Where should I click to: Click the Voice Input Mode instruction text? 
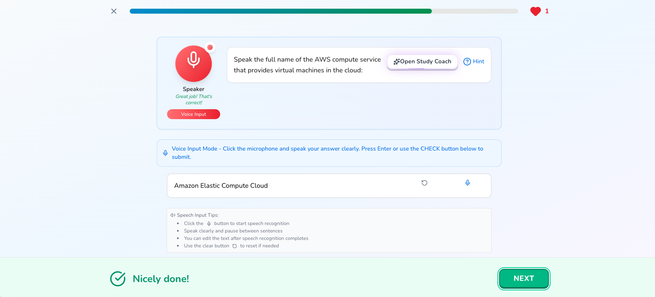point(327,153)
